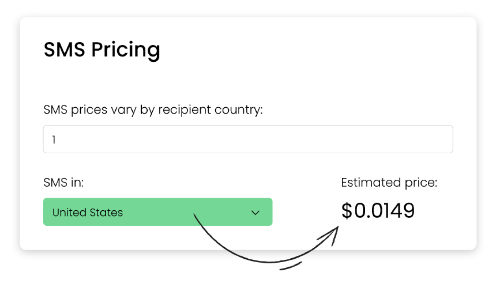Click the United States text

click(x=87, y=212)
